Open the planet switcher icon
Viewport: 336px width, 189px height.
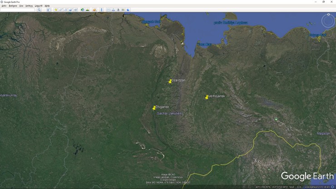[x=94, y=10]
